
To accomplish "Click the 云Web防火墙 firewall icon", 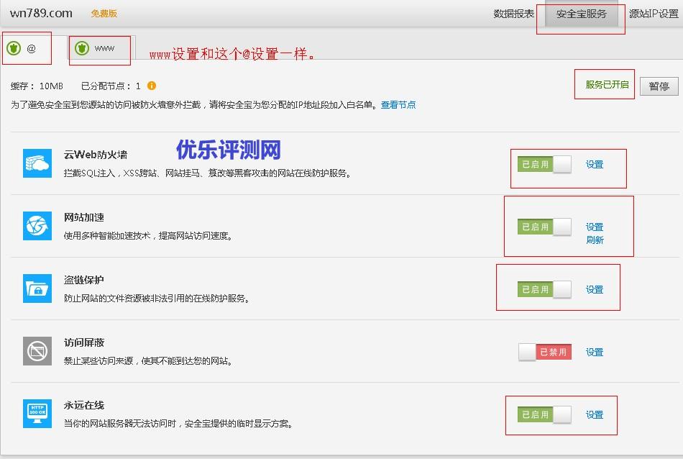I will pos(37,163).
